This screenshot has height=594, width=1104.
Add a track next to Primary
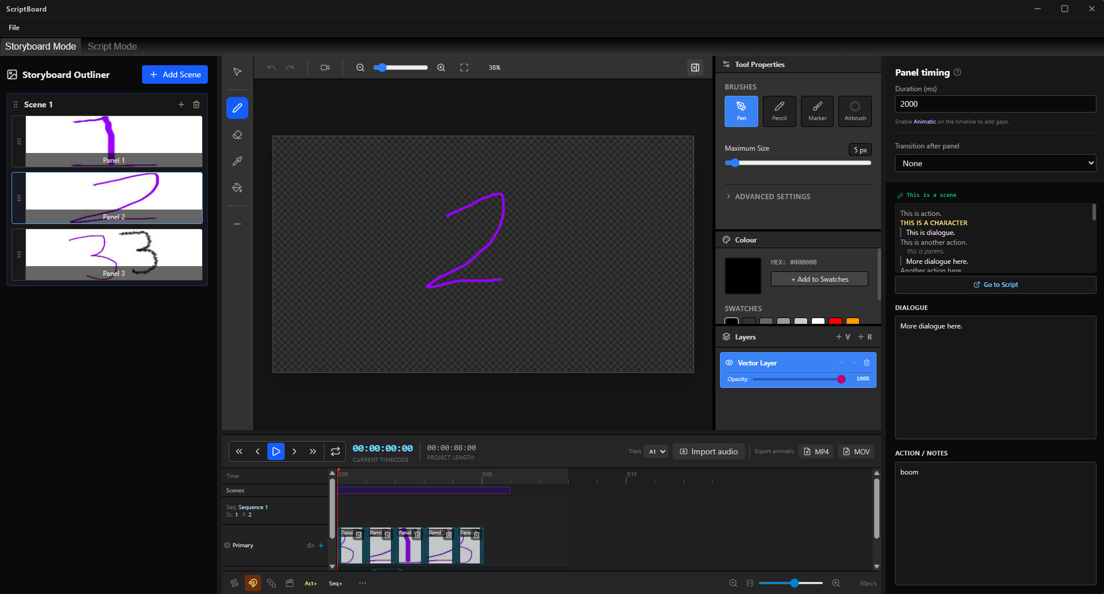click(x=321, y=546)
